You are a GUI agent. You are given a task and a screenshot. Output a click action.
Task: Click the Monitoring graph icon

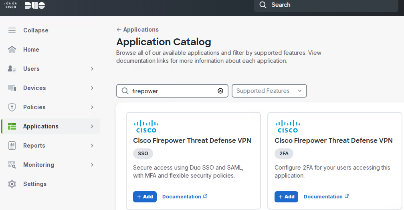pos(12,165)
